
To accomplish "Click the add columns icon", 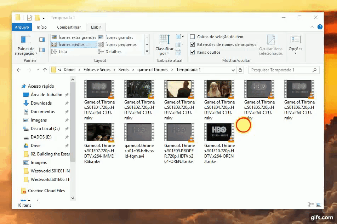I will (x=179, y=45).
